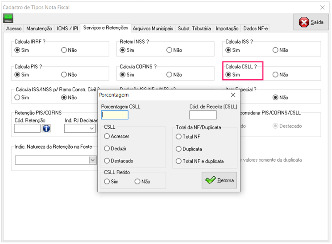Switch to the ICMS / IPI tab
Image resolution: width=332 pixels, height=244 pixels.
coord(68,28)
